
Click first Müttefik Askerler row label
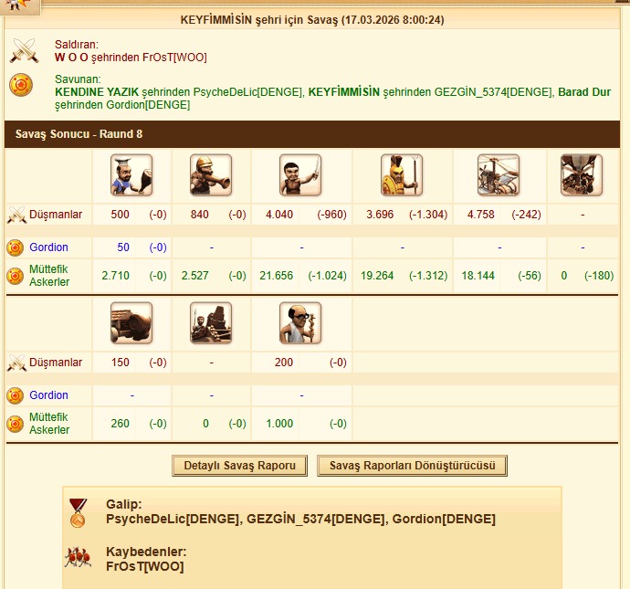click(x=49, y=276)
